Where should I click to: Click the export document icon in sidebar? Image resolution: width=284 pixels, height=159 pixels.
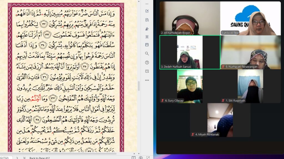(147, 20)
